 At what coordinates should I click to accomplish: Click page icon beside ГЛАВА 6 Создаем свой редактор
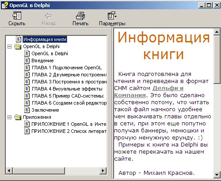pyautogui.click(x=27, y=103)
